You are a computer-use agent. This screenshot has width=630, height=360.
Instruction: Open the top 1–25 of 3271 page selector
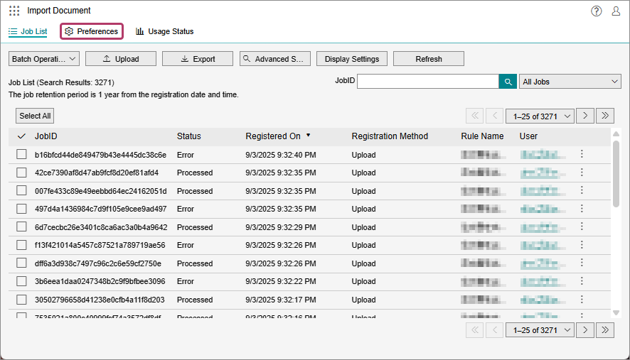point(540,116)
